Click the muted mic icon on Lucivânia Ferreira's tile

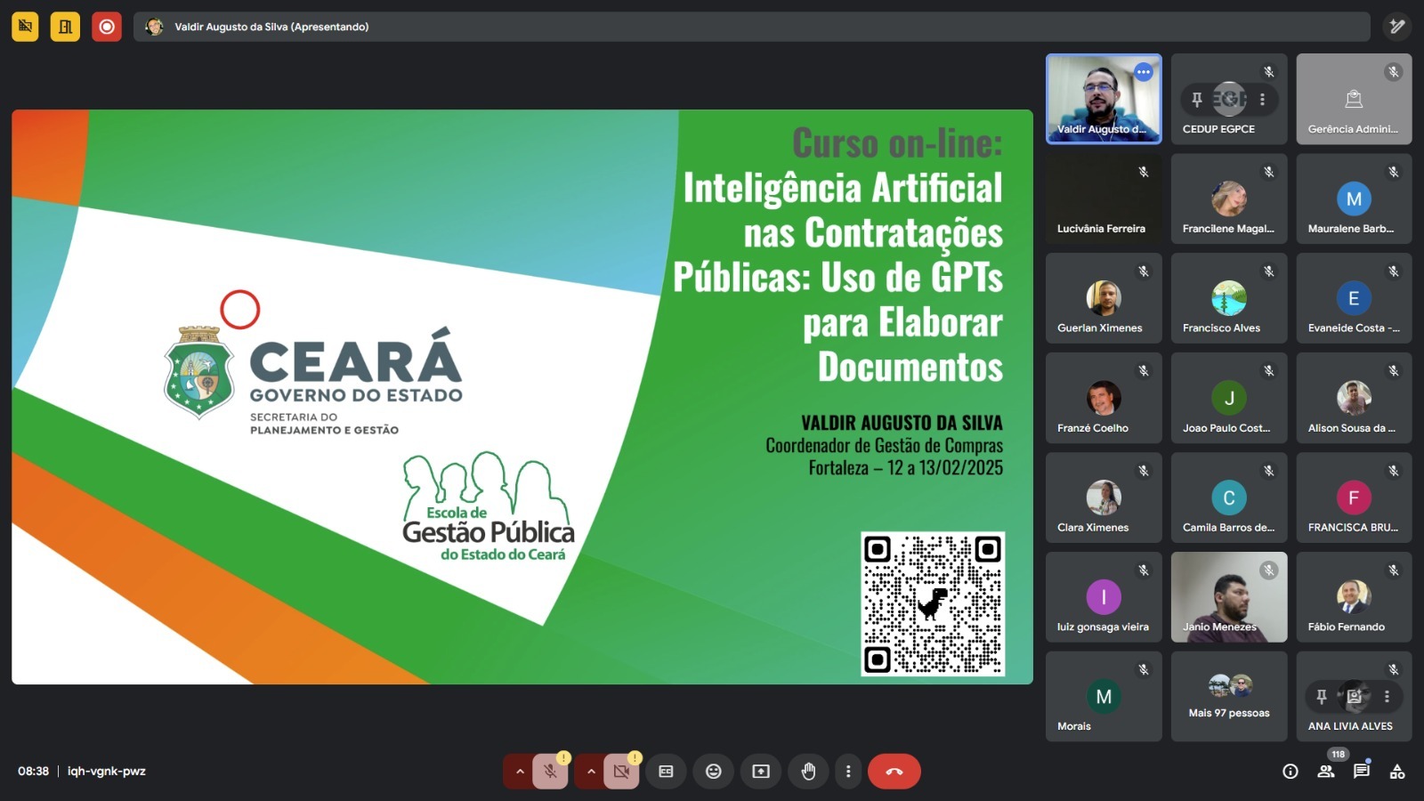(1144, 172)
